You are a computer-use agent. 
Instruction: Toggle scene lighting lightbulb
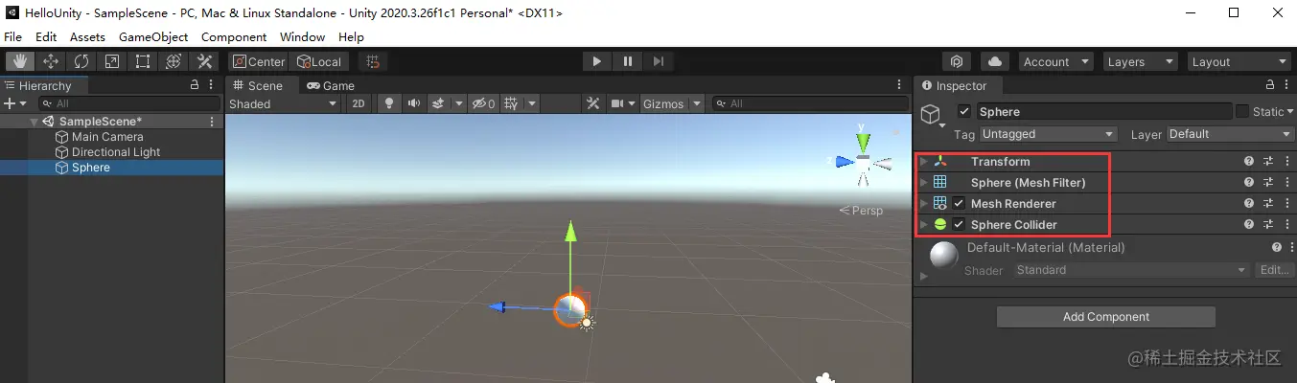tap(388, 103)
